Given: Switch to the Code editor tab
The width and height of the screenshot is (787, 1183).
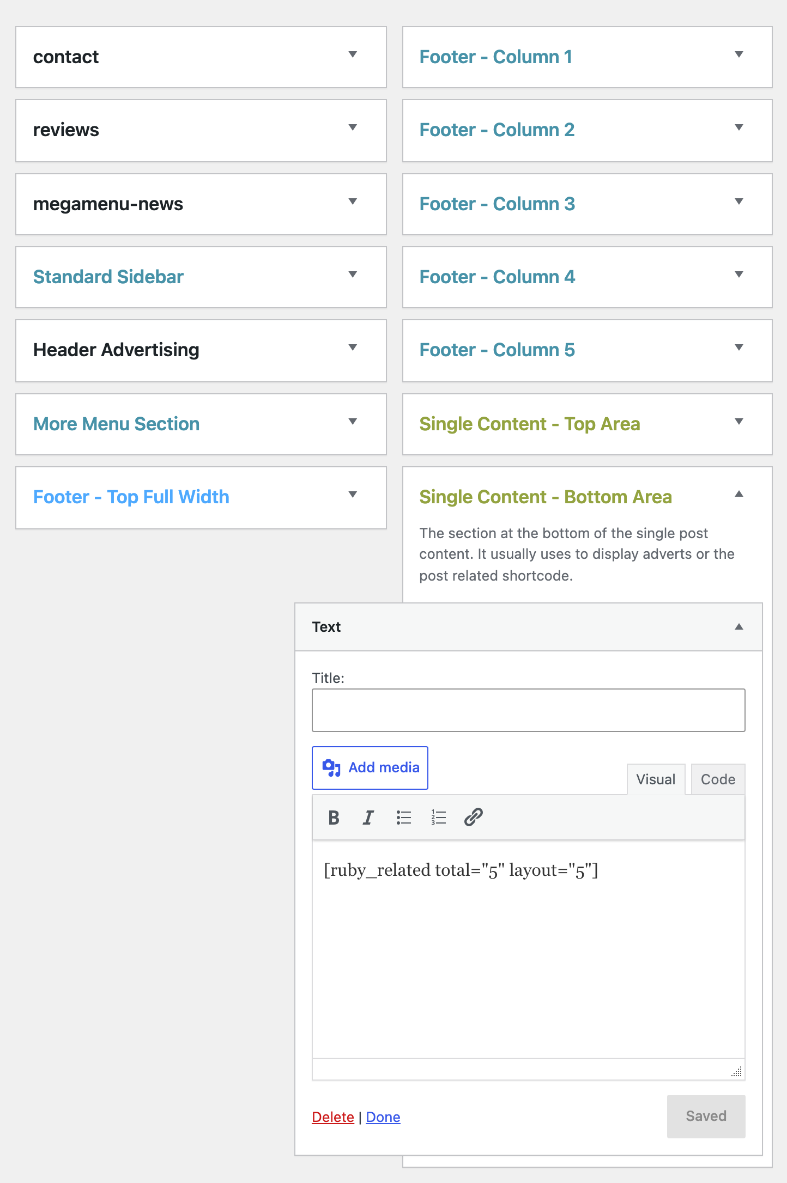Looking at the screenshot, I should [718, 779].
